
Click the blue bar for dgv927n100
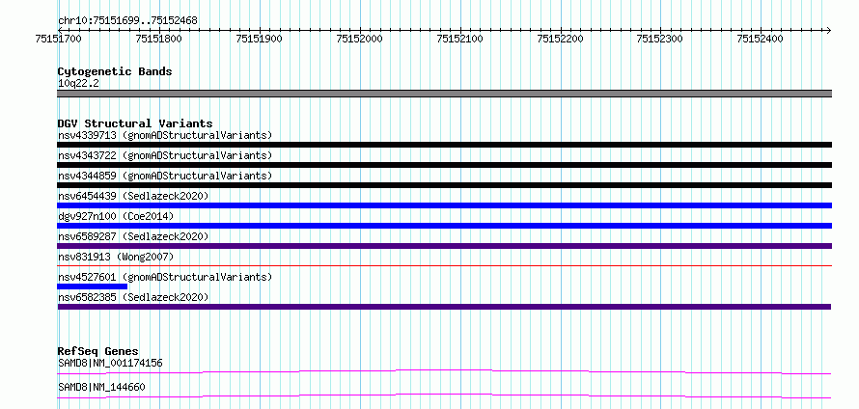pyautogui.click(x=444, y=226)
